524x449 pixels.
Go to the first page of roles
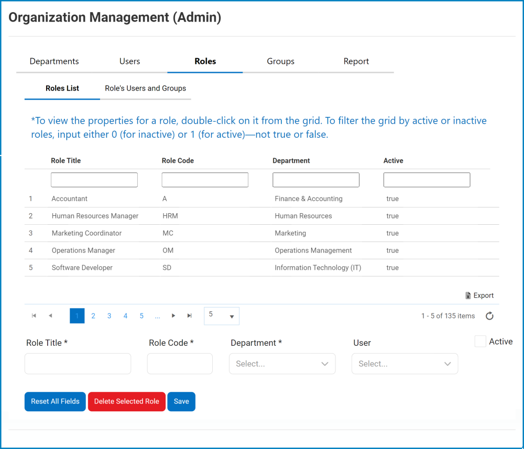tap(34, 316)
